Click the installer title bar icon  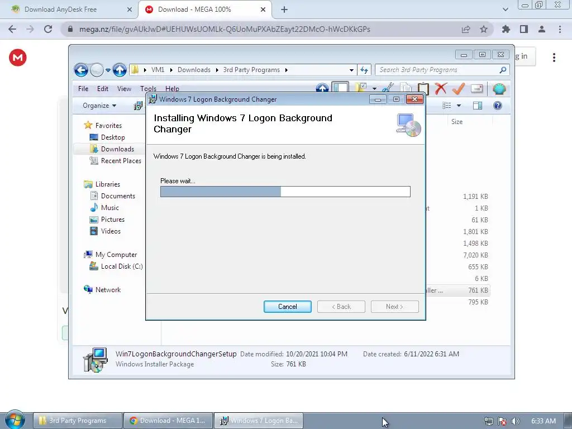point(153,99)
